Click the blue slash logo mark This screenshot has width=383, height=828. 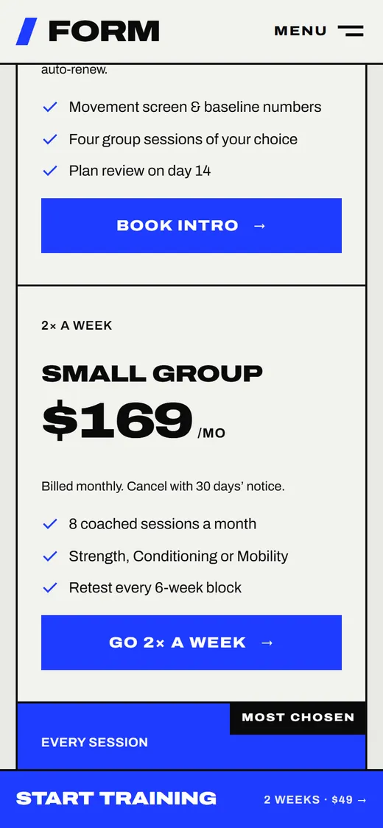(27, 31)
